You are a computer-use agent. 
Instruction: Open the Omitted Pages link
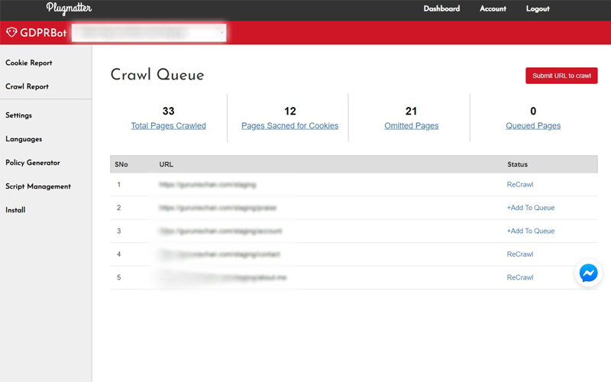pyautogui.click(x=411, y=126)
